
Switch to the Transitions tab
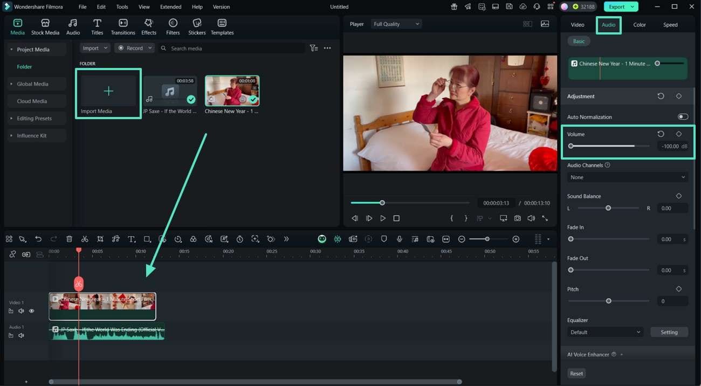tap(123, 27)
